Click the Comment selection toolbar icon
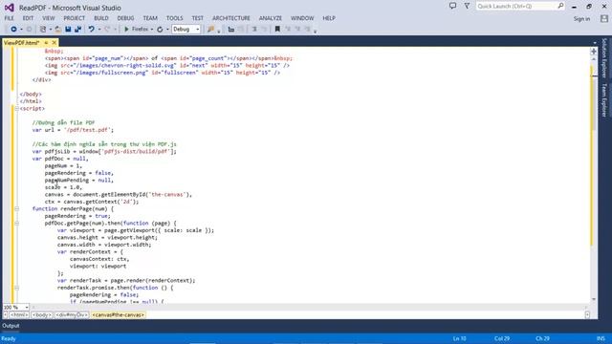 (254, 30)
